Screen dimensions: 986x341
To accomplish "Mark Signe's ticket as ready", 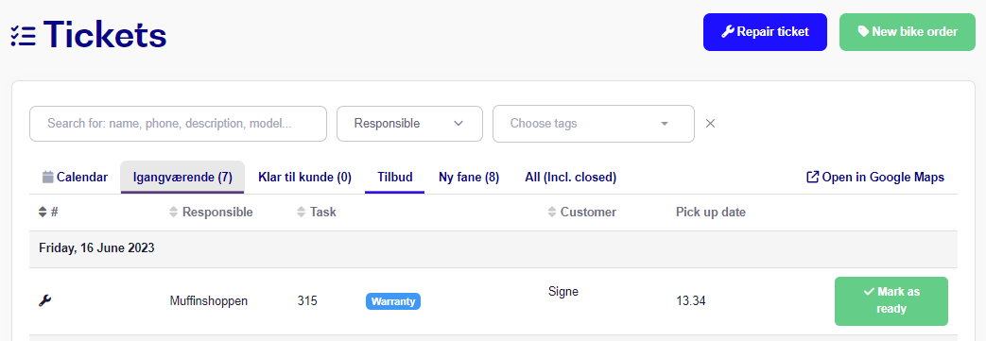I will [891, 300].
